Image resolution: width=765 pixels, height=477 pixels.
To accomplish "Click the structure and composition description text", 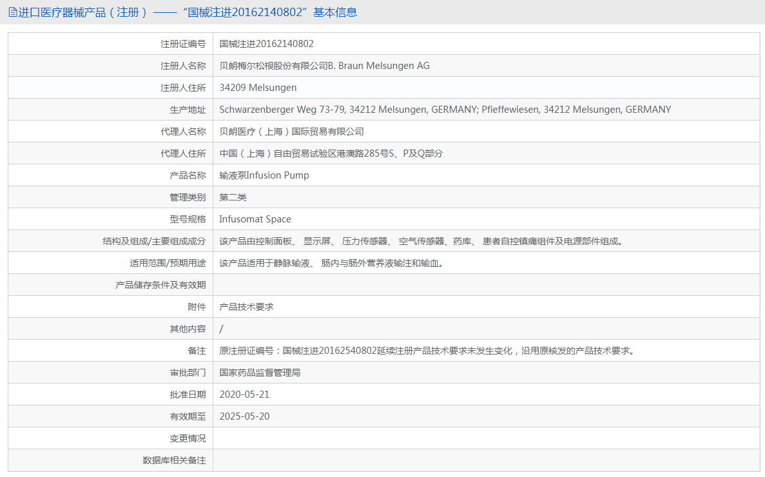I will (x=421, y=241).
